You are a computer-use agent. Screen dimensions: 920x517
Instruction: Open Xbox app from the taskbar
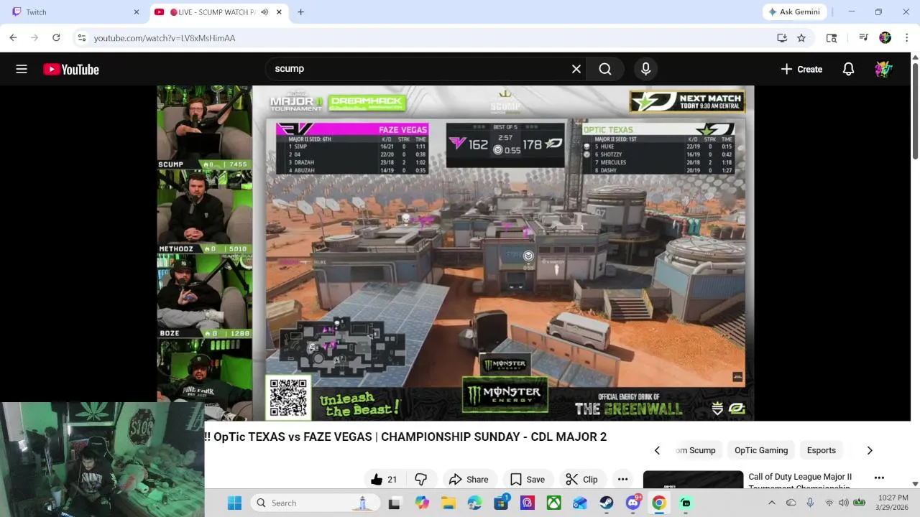[553, 503]
